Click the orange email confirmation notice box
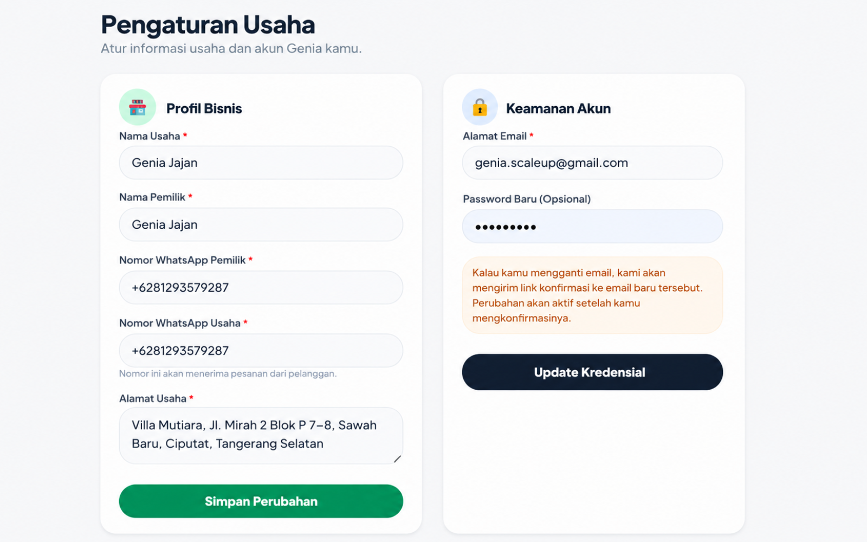This screenshot has width=867, height=542. (x=592, y=295)
